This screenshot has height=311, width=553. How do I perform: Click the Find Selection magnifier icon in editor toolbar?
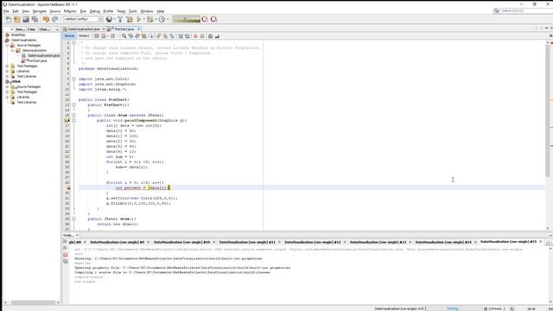tap(124, 36)
